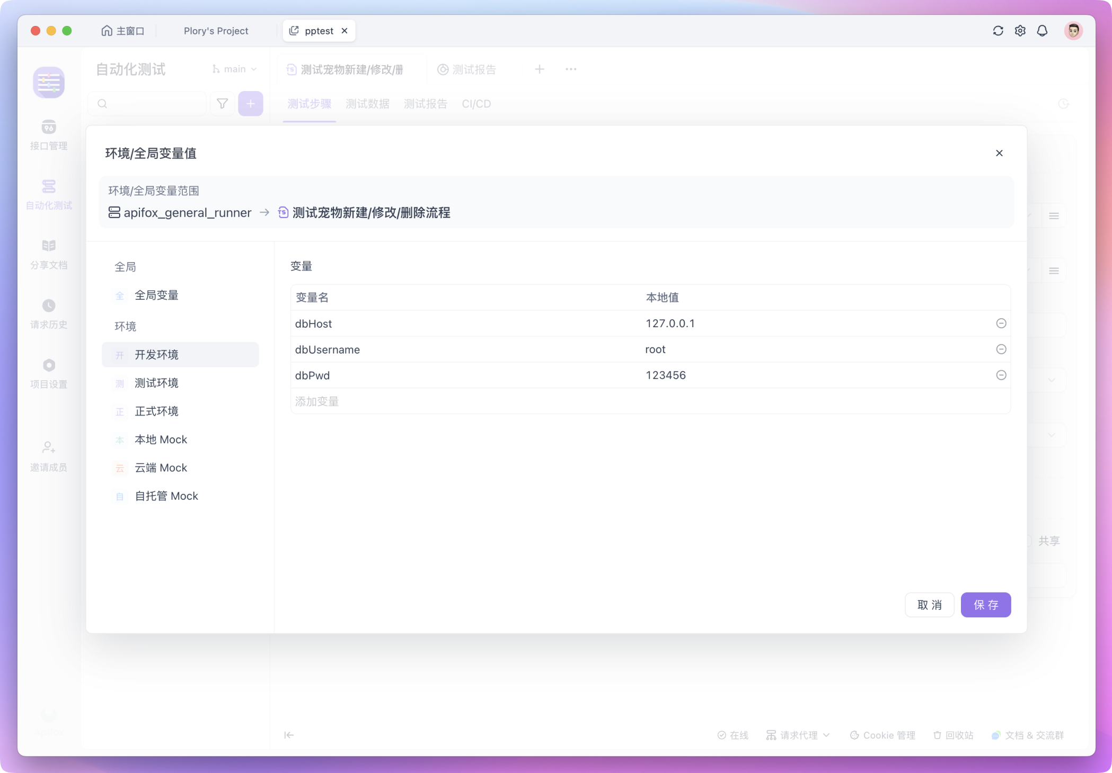Switch to the Plory's Project tab

coord(216,31)
